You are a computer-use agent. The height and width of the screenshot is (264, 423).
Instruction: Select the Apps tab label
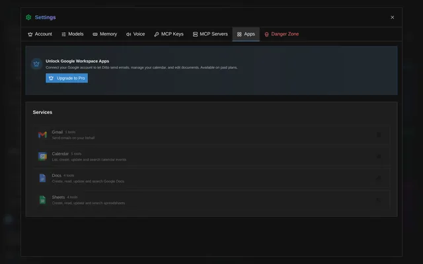pos(250,34)
